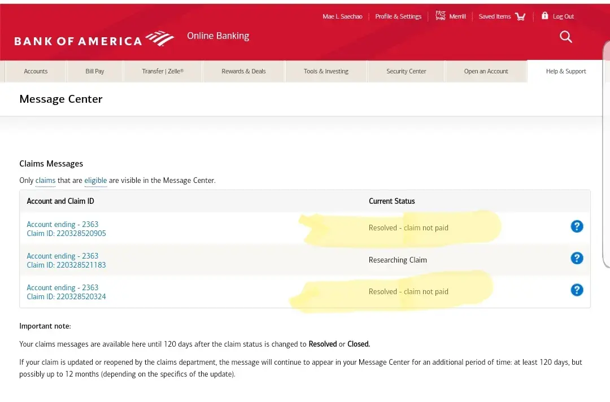Image resolution: width=610 pixels, height=402 pixels.
Task: Switch to the Bill Pay tab
Action: click(95, 71)
